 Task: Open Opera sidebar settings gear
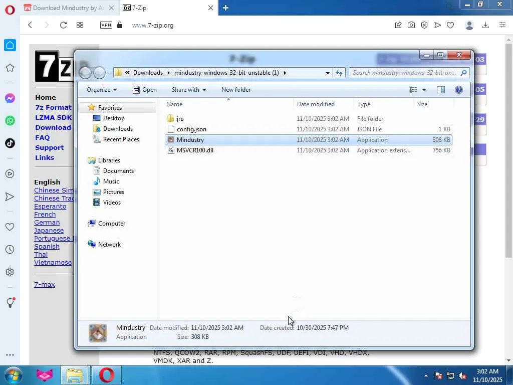click(10, 272)
